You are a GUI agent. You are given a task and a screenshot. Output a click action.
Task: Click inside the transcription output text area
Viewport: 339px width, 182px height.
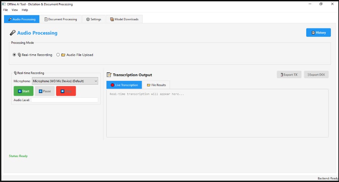(x=217, y=113)
